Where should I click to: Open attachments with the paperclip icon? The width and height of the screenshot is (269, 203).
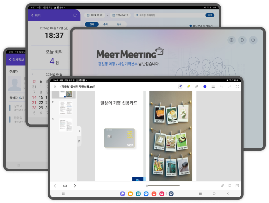point(222,186)
